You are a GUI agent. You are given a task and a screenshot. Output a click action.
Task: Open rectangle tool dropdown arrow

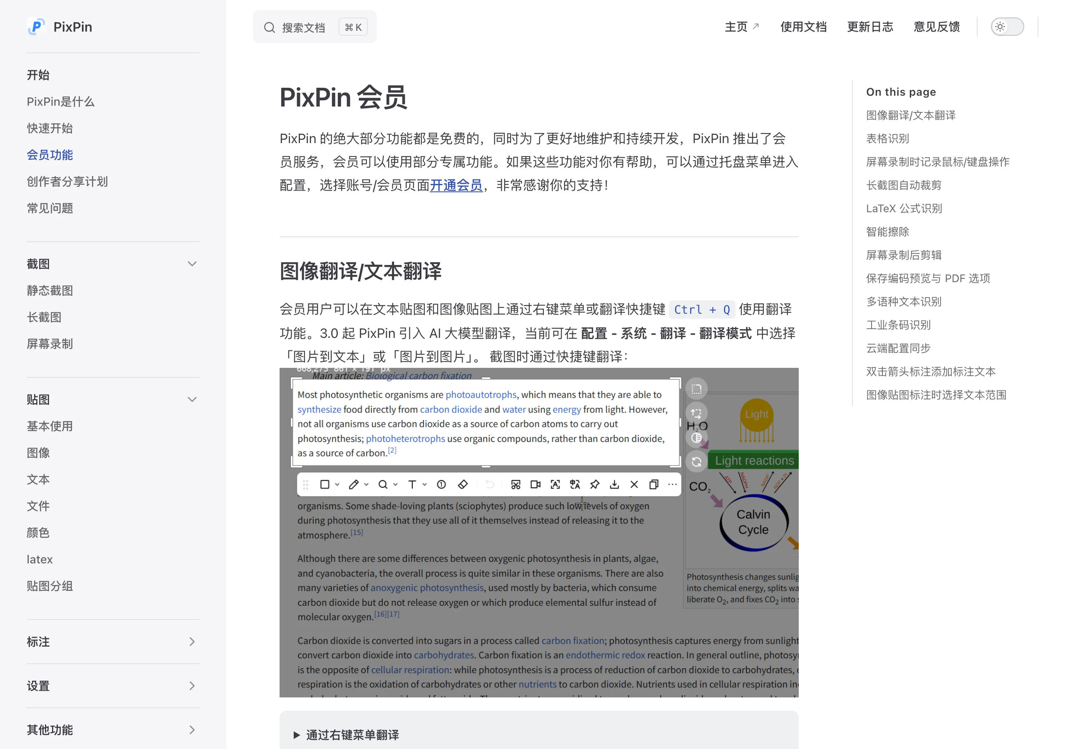pos(337,484)
